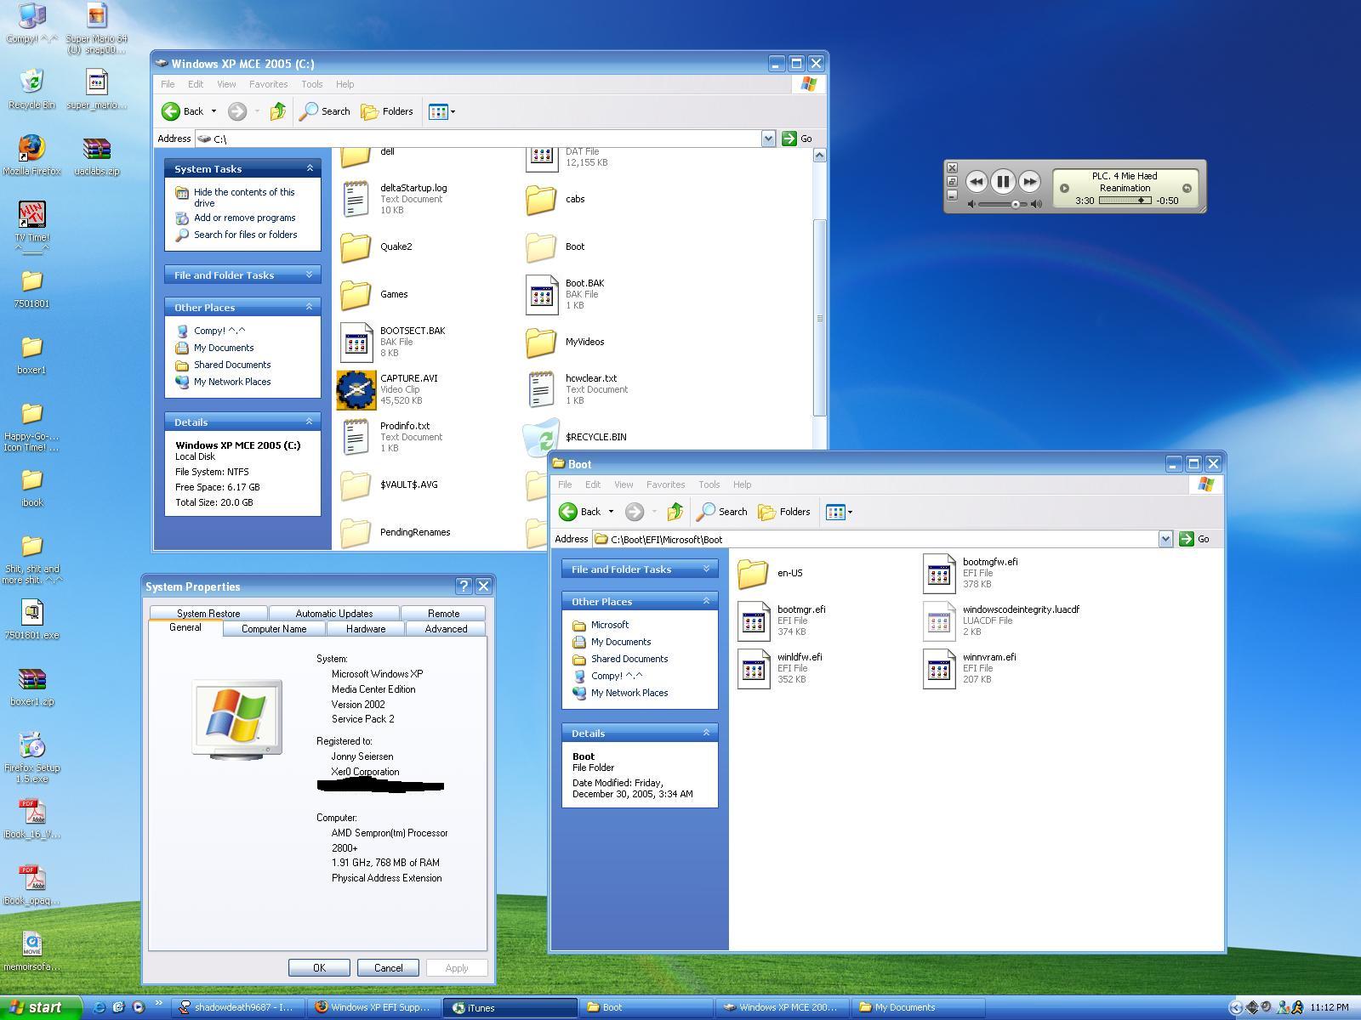Pause playback in the iTunes mini player
The height and width of the screenshot is (1020, 1361).
1003,181
